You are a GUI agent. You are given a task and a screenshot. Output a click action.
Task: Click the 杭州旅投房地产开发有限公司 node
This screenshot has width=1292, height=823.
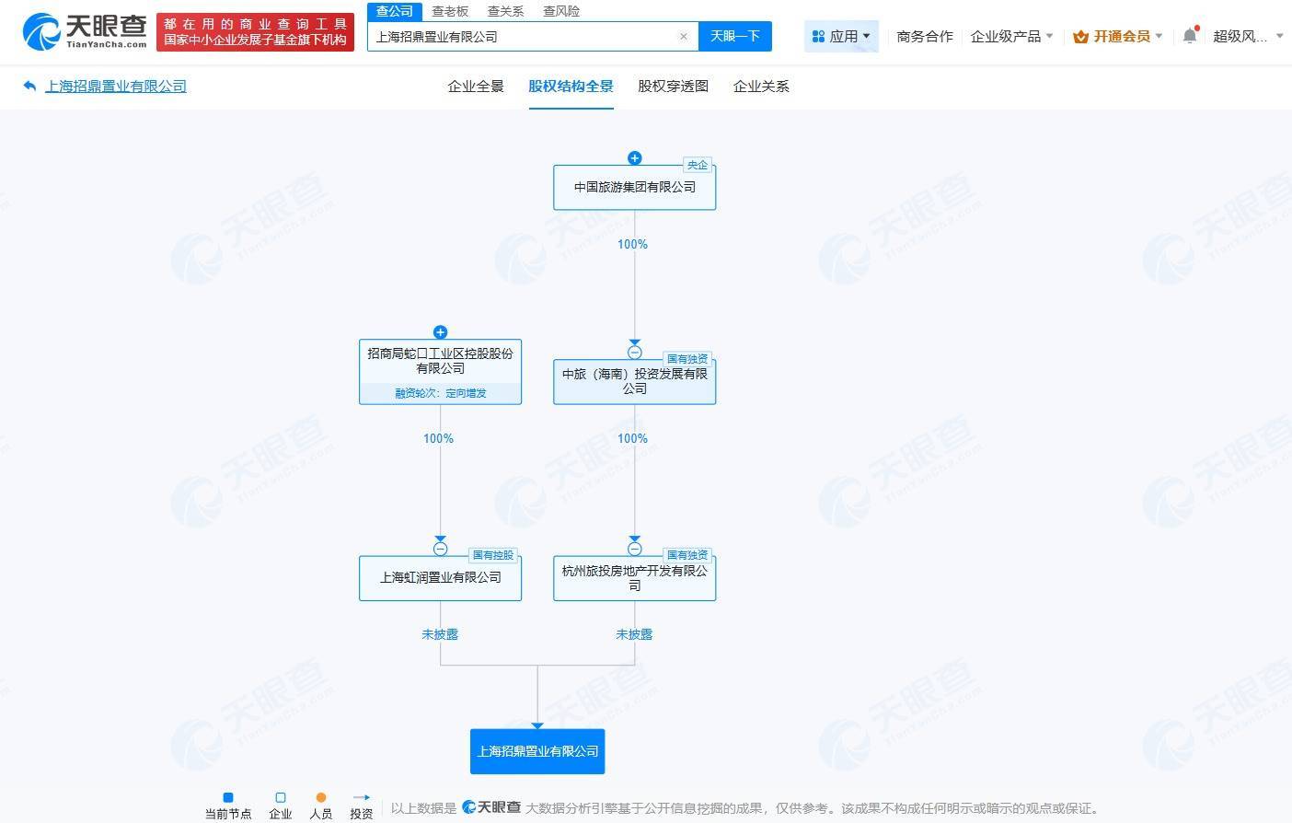(x=634, y=578)
